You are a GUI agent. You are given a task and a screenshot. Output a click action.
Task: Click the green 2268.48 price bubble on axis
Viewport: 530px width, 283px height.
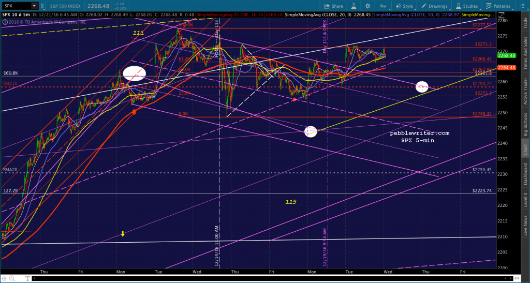pos(506,56)
